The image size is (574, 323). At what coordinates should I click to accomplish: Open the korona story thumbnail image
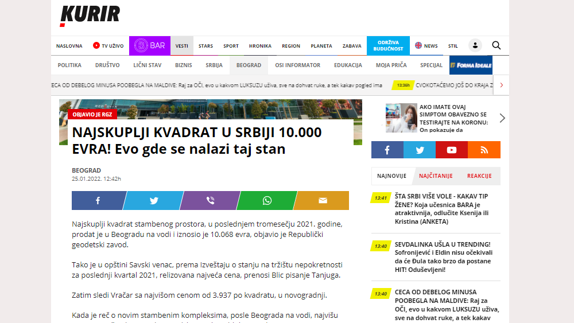click(x=401, y=118)
